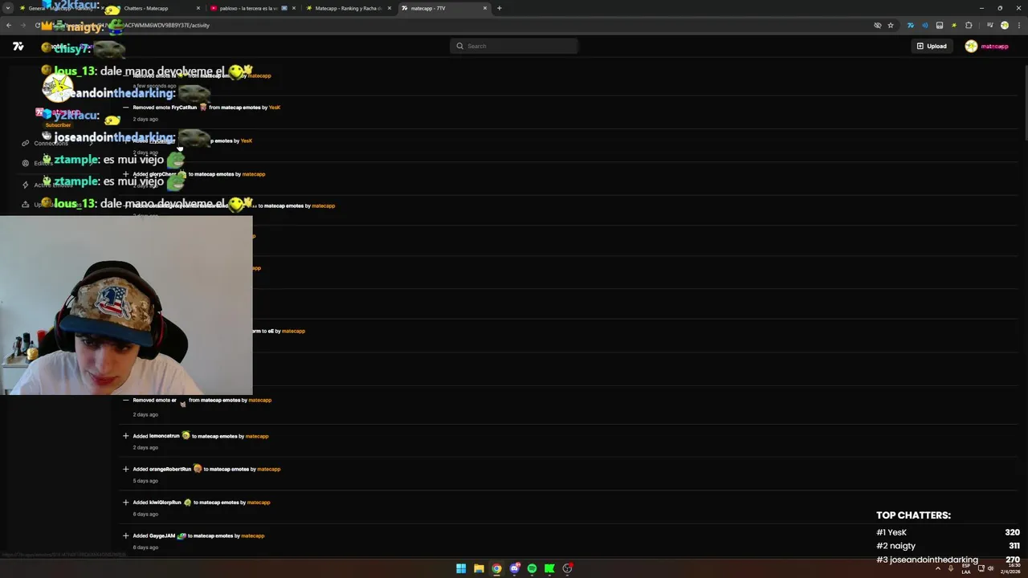Click matecapp user link in lemoncatrun entry
Image resolution: width=1028 pixels, height=578 pixels.
257,436
